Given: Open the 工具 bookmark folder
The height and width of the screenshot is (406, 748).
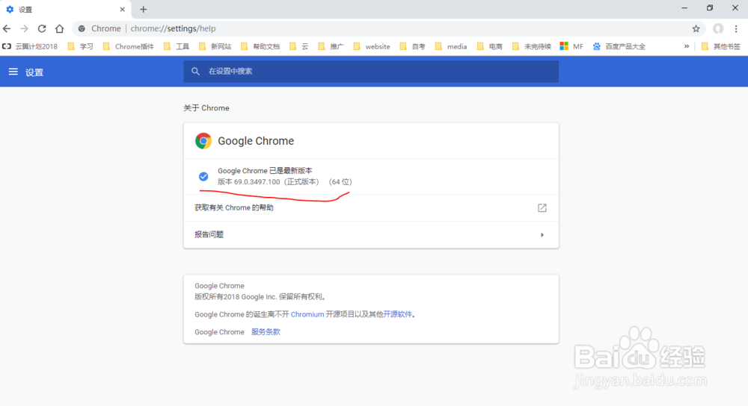Looking at the screenshot, I should click(x=176, y=46).
